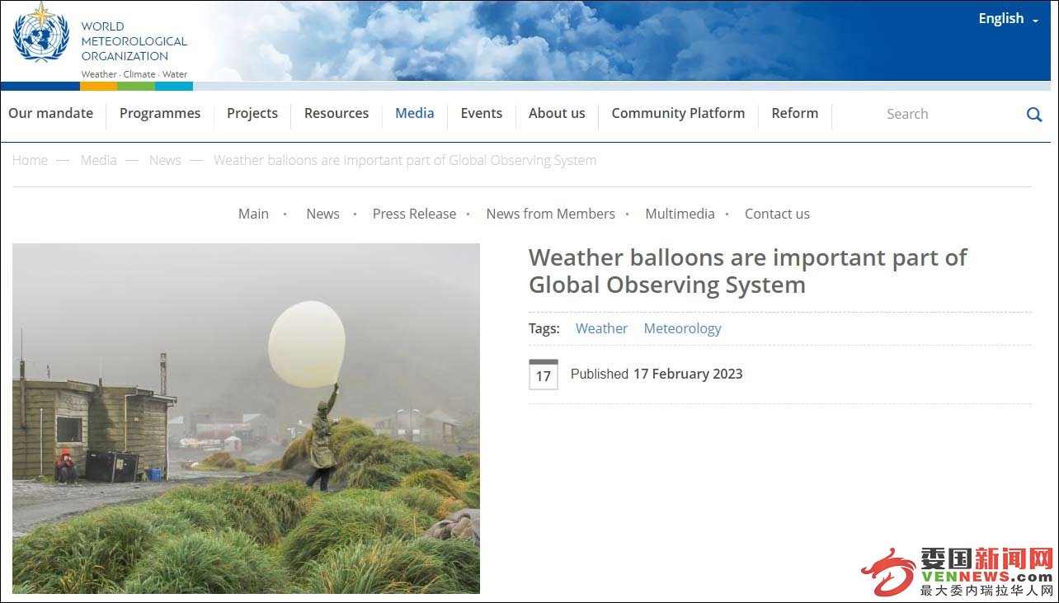Select the Contact us sub-navigation tab

(777, 214)
